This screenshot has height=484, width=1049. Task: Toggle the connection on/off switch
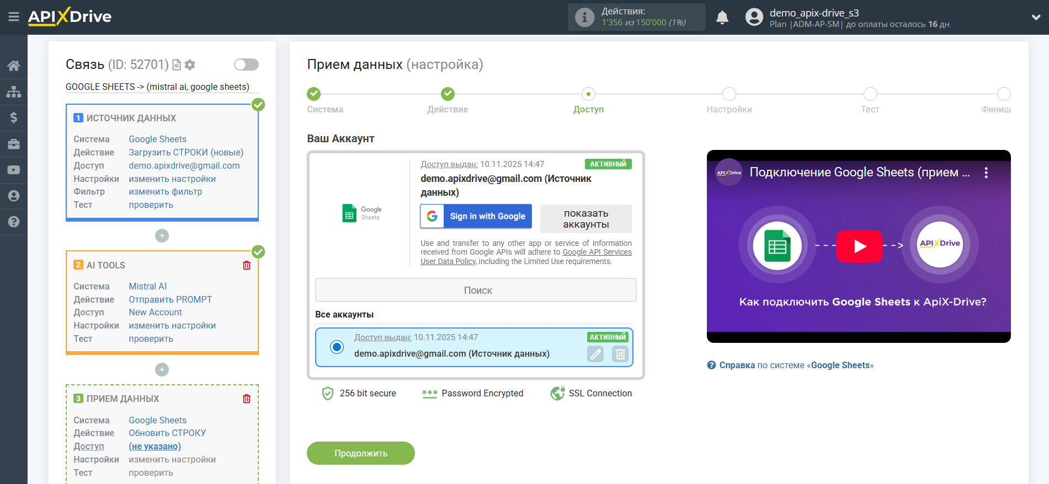point(246,64)
